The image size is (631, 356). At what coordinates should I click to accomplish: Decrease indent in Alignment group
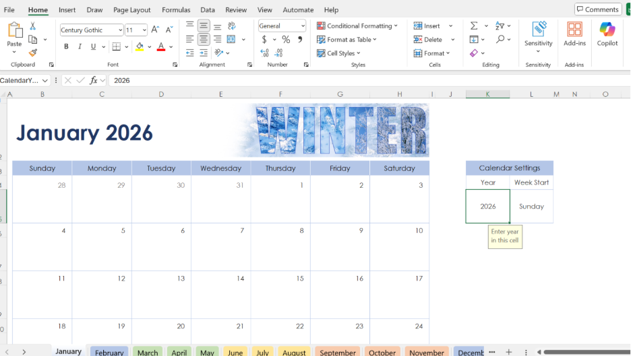[189, 52]
